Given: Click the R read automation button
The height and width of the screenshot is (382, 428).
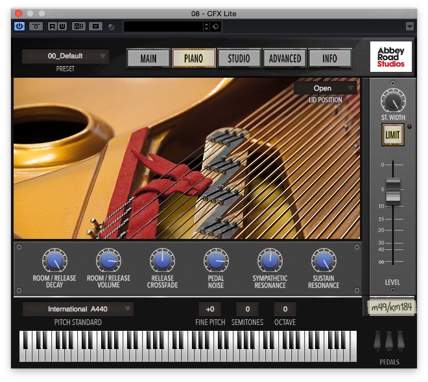Looking at the screenshot, I should tap(53, 27).
